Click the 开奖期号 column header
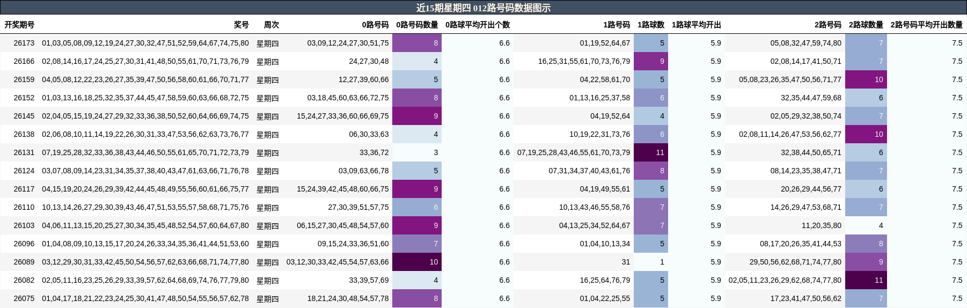Screen dimensions: 967x308 [x=19, y=25]
